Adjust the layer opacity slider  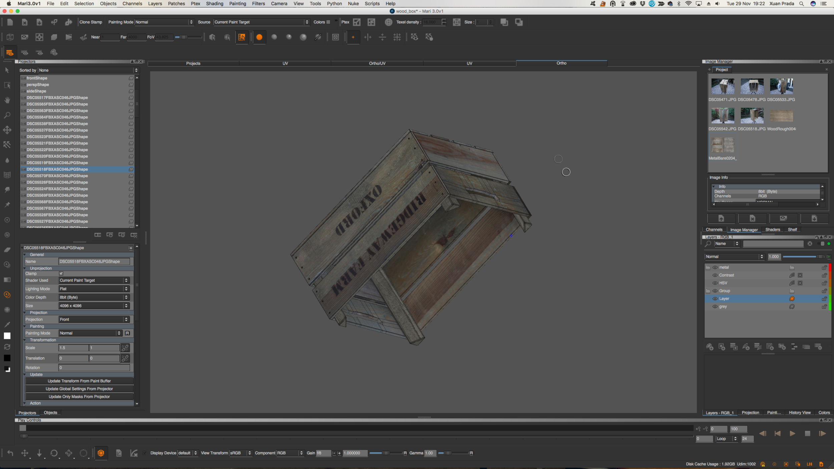pos(803,257)
